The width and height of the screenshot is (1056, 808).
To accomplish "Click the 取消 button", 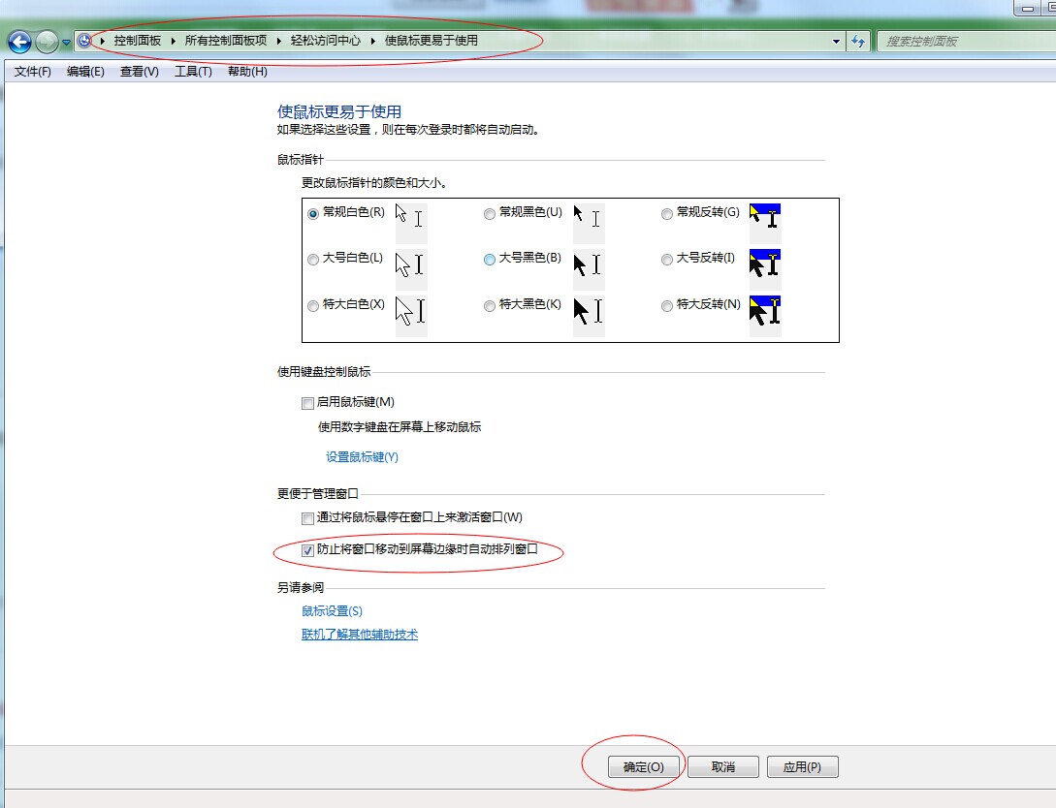I will tap(723, 767).
